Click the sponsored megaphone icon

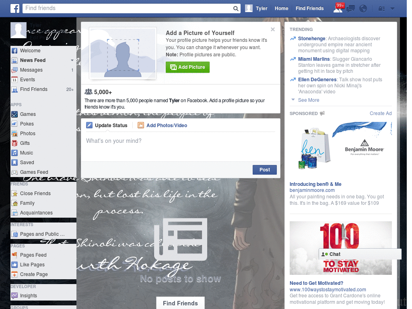[x=322, y=113]
